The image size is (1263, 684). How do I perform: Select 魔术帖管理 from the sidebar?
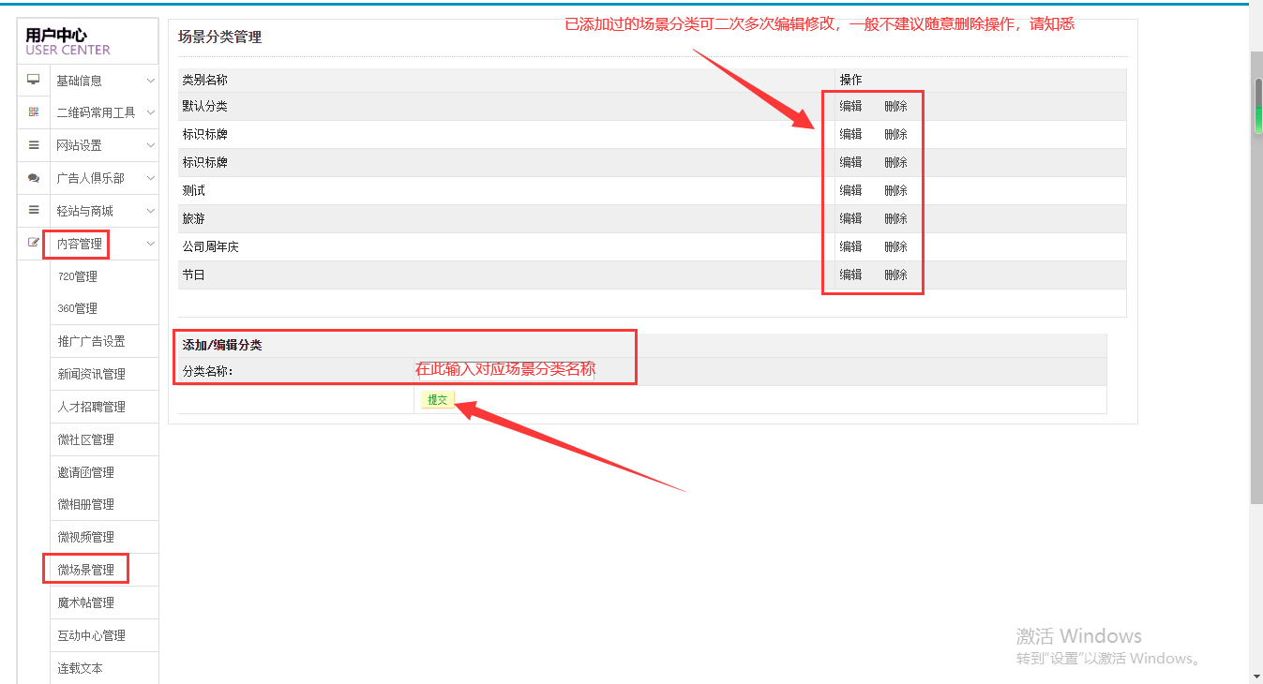86,602
